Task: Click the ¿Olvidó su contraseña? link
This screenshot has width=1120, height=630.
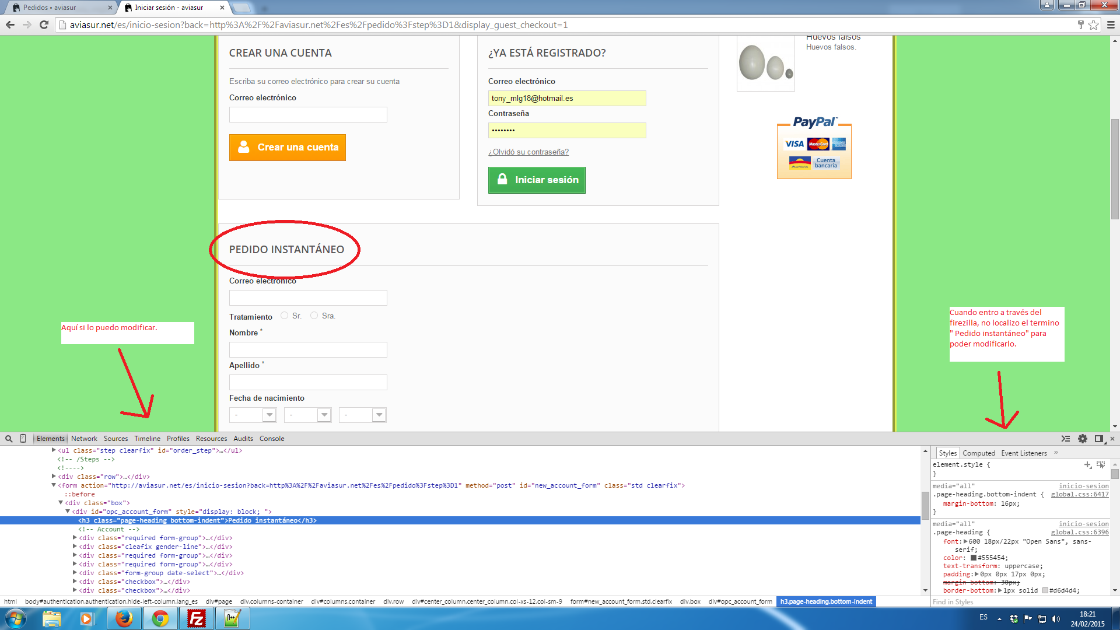Action: 528,152
